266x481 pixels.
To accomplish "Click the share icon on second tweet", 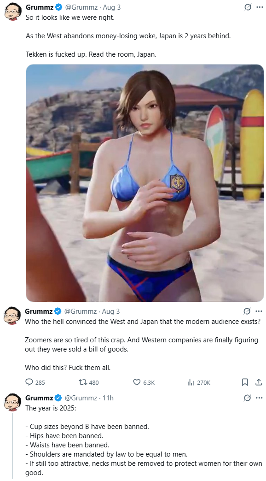I will click(x=259, y=382).
